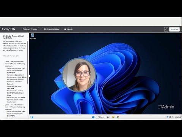This screenshot has width=182, height=137.
Task: Collapse the lab instructions panel handle
Action: tap(29, 76)
